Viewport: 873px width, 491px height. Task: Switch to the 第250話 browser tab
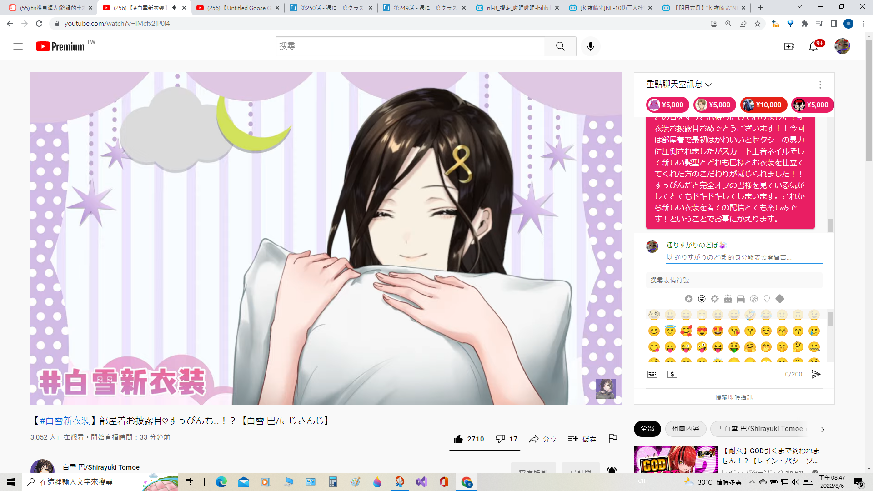331,8
